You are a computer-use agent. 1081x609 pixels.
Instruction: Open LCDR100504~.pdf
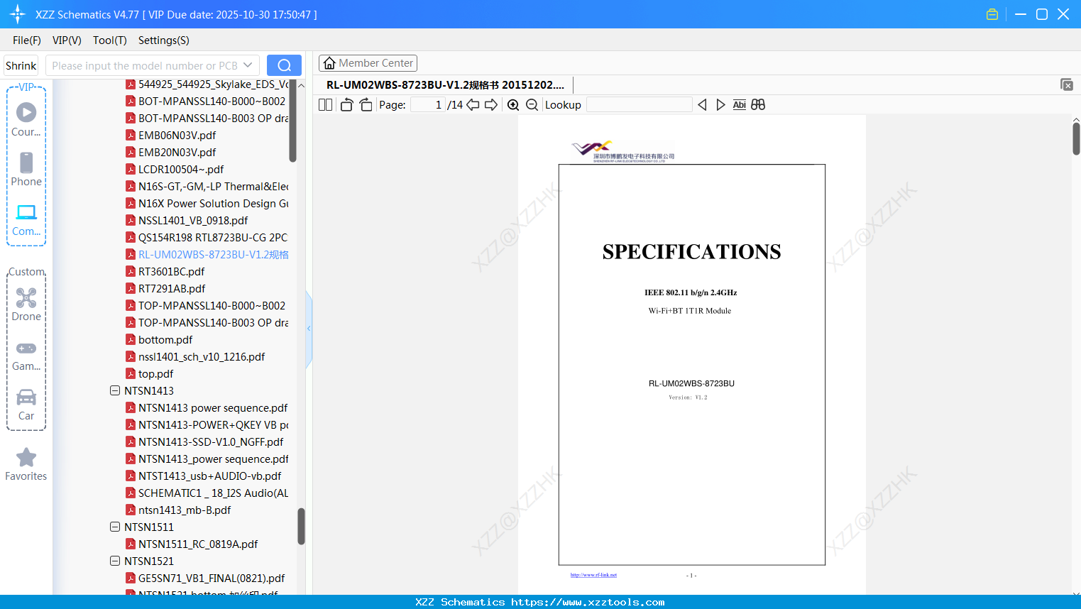[x=181, y=169]
